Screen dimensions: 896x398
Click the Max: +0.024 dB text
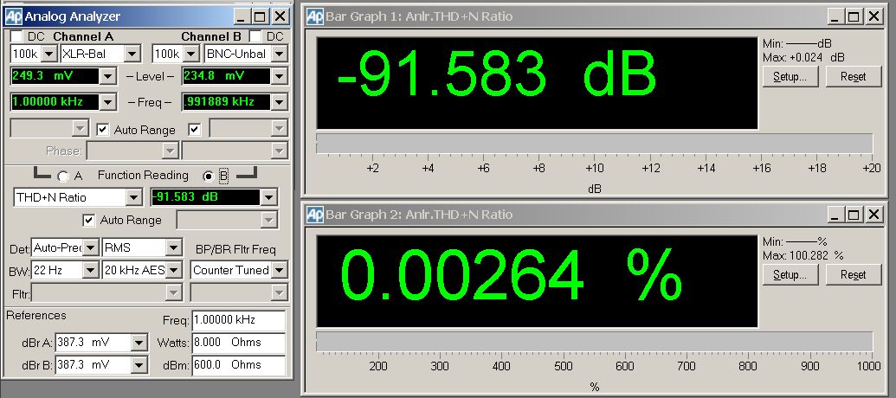(804, 58)
